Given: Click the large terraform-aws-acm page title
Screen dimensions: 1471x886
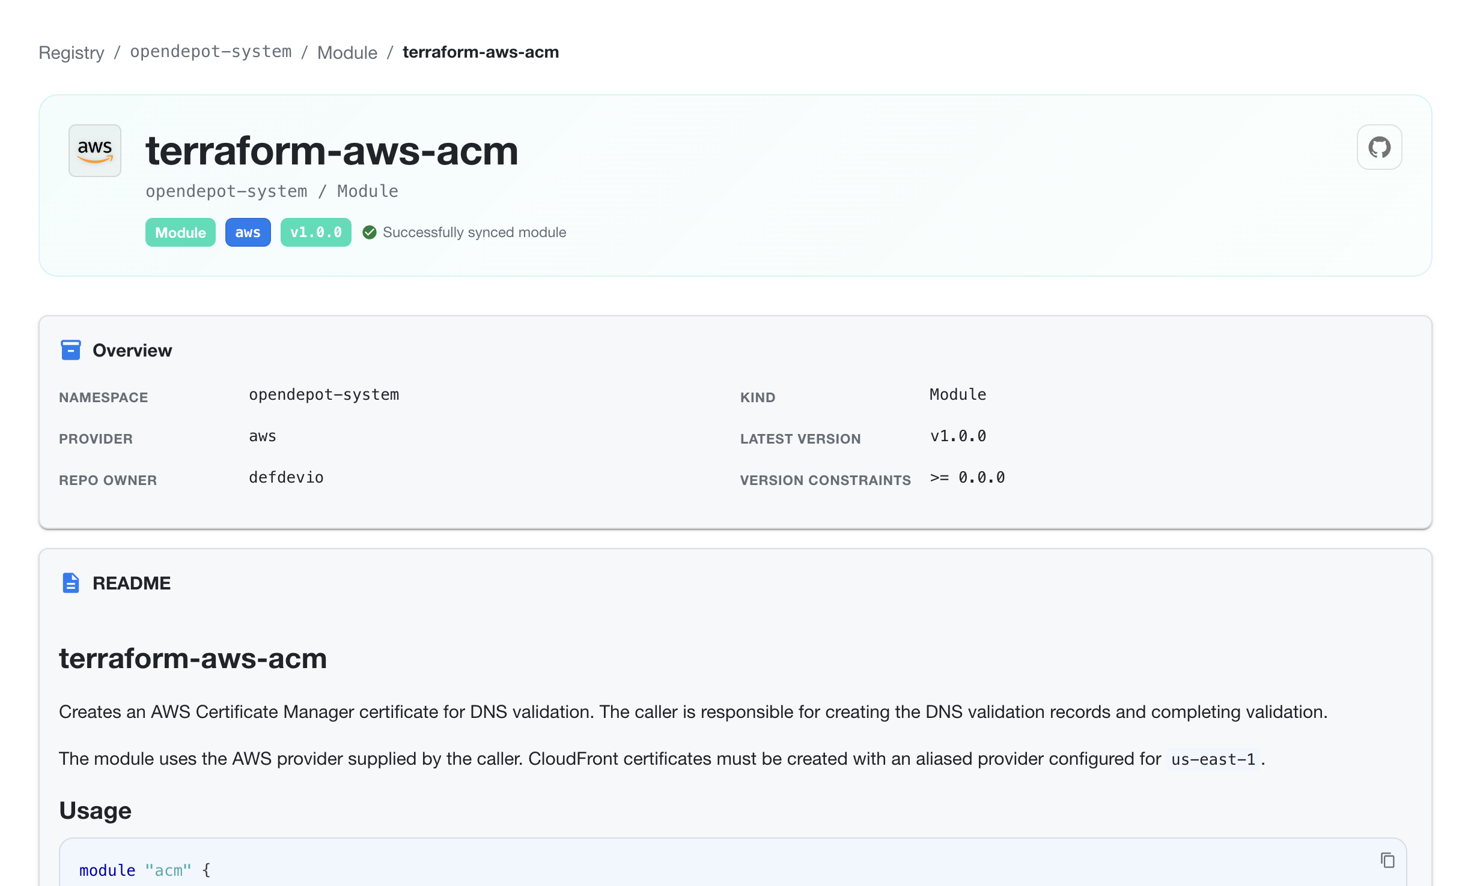Looking at the screenshot, I should [x=332, y=151].
